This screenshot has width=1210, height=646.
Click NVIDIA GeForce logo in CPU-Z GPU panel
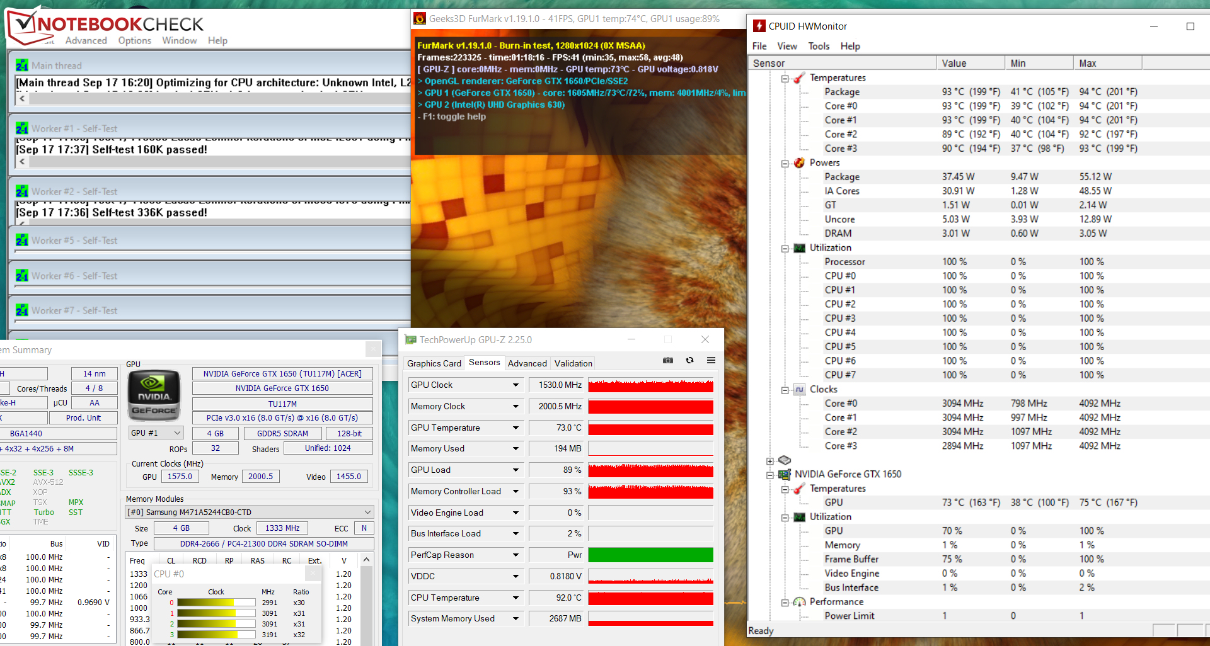pos(154,395)
